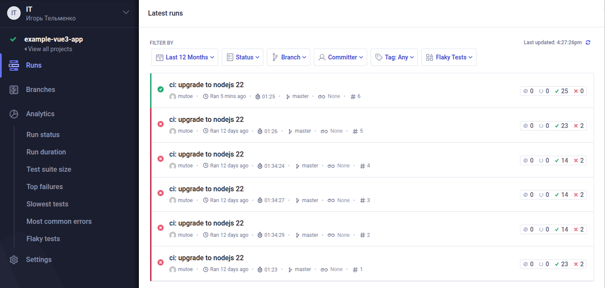
Task: Open run #3 titled ci: upgrade to nodejs 22
Action: click(207, 189)
